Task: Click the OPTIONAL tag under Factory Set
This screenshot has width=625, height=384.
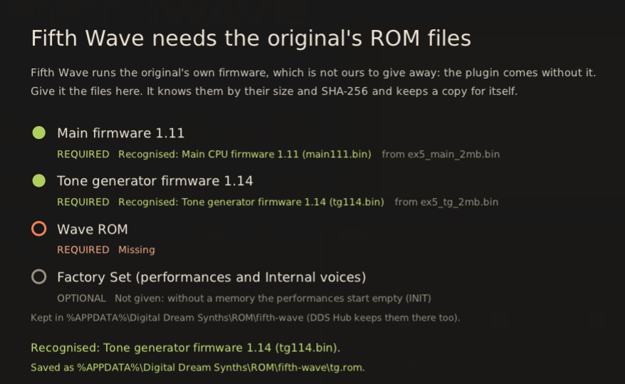Action: point(81,299)
